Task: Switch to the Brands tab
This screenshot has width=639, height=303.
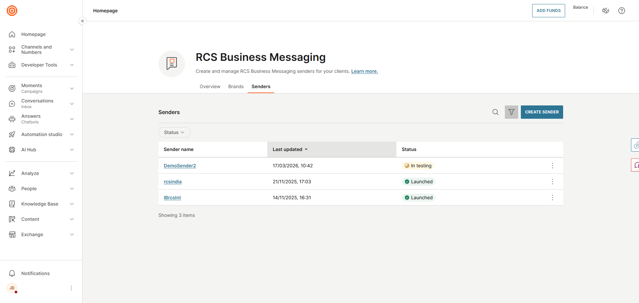Action: (236, 86)
